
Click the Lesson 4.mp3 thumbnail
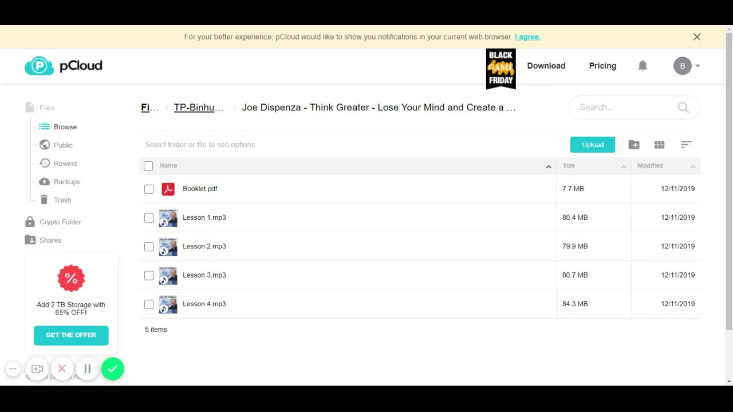[168, 304]
